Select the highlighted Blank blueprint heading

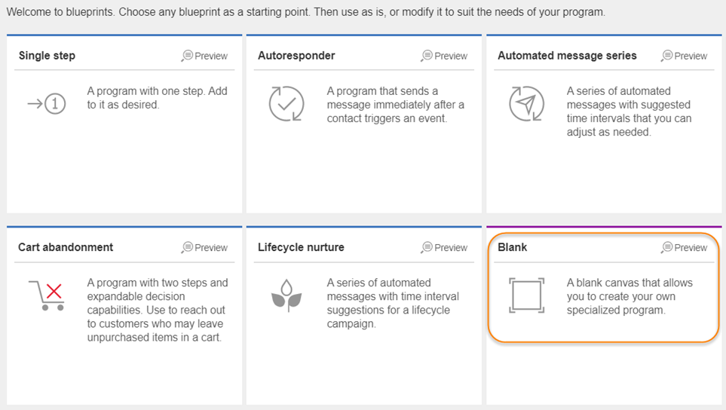click(512, 247)
